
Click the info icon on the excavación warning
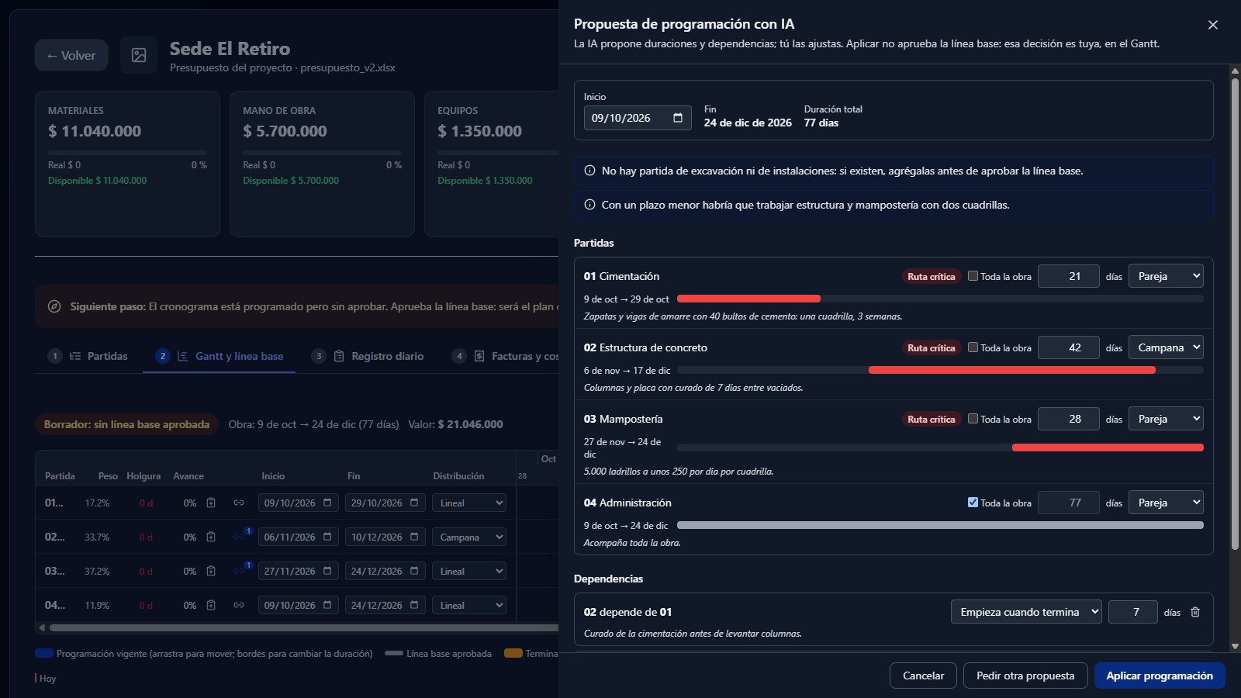coord(589,171)
